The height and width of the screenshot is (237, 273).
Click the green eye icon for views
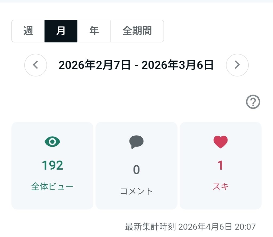52,142
